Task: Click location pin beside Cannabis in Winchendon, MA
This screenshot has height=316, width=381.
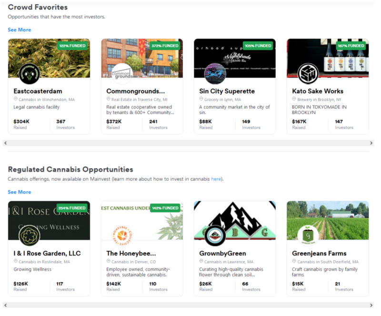Action: point(16,99)
